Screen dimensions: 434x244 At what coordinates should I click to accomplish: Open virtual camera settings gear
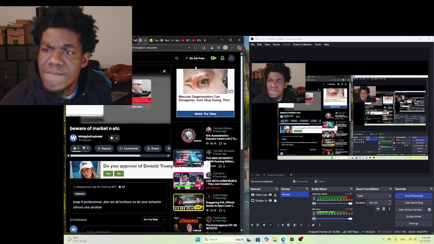[429, 209]
